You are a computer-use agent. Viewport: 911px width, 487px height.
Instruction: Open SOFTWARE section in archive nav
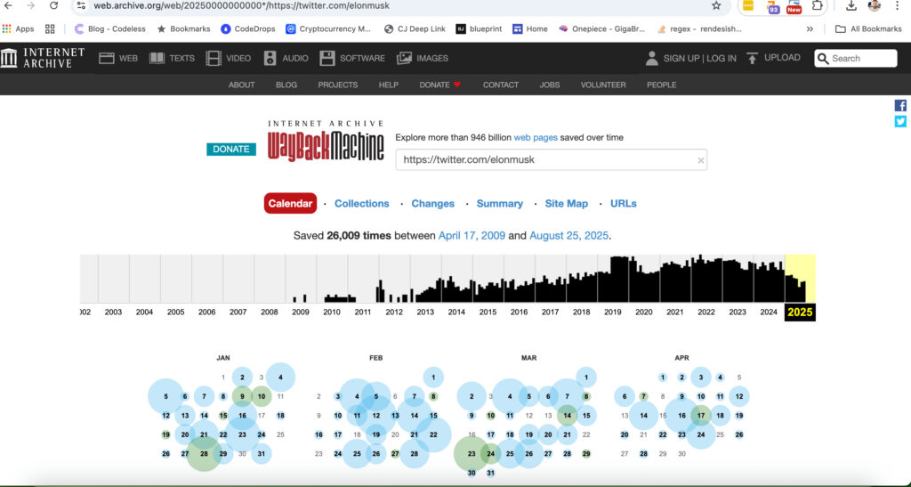(x=352, y=58)
